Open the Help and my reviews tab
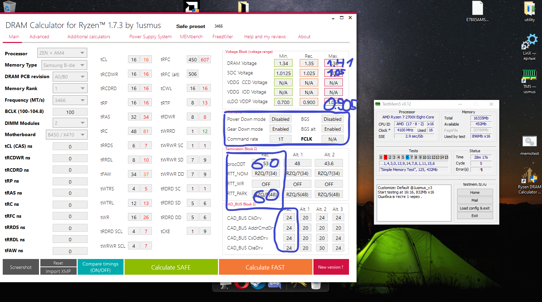542x302 pixels. coord(265,37)
